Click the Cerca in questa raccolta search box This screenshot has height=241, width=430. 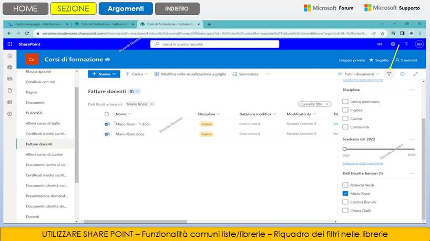214,44
